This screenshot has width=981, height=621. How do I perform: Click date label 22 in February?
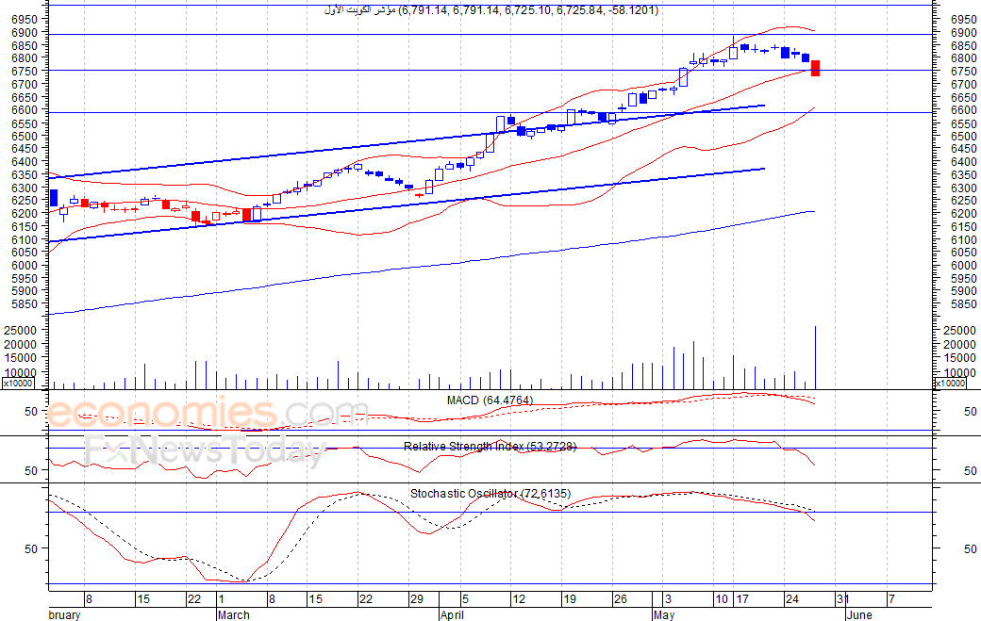194,599
